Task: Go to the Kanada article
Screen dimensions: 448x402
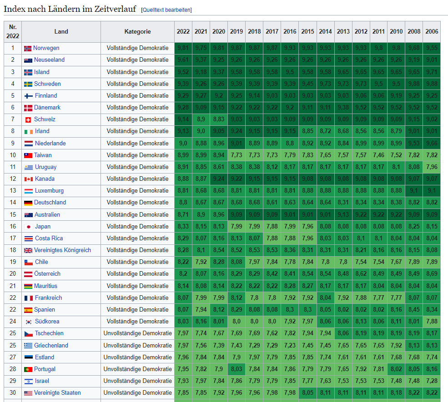Action: [45, 179]
